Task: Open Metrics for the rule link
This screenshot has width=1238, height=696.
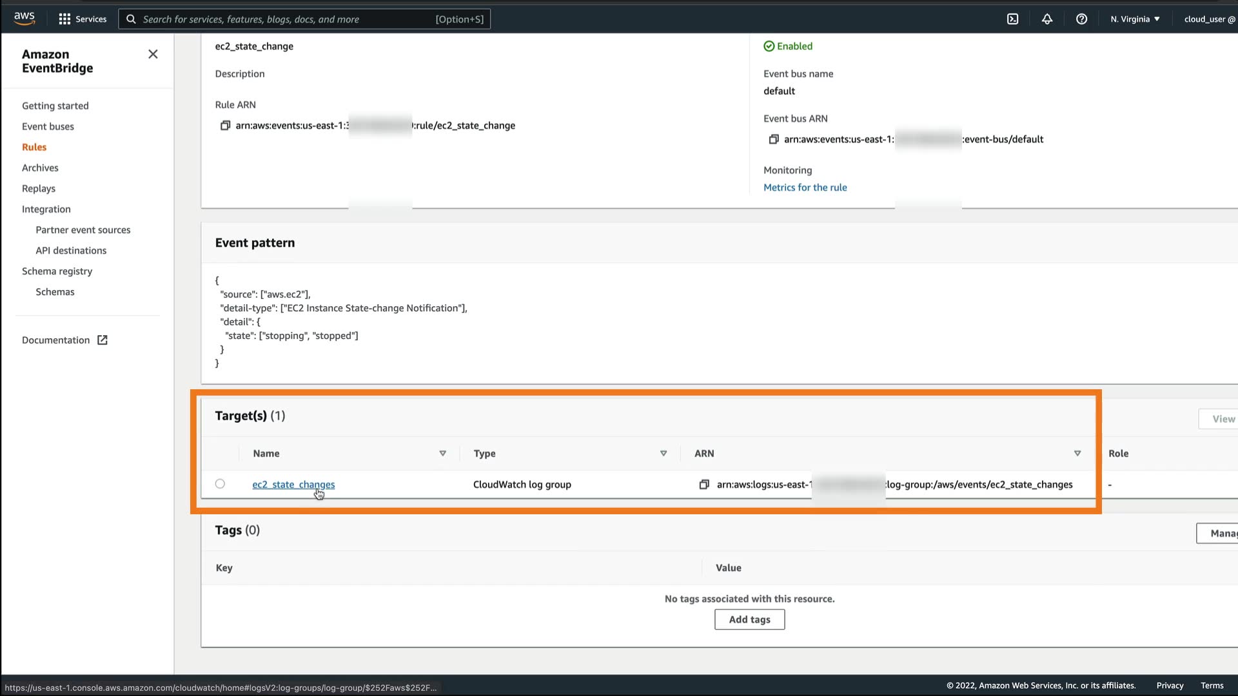Action: pyautogui.click(x=805, y=188)
